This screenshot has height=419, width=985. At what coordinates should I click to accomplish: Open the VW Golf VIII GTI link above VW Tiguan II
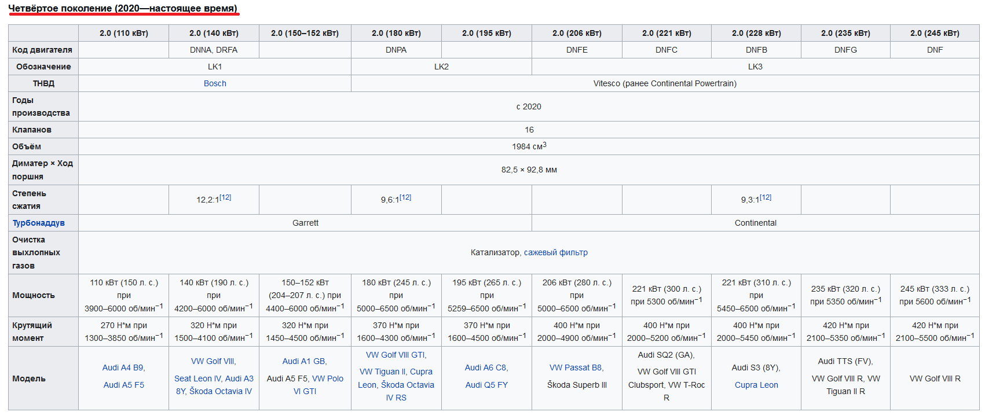coord(395,355)
